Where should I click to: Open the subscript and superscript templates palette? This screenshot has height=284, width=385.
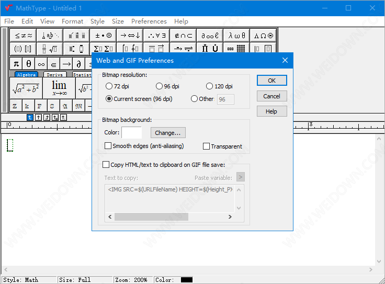pos(77,49)
